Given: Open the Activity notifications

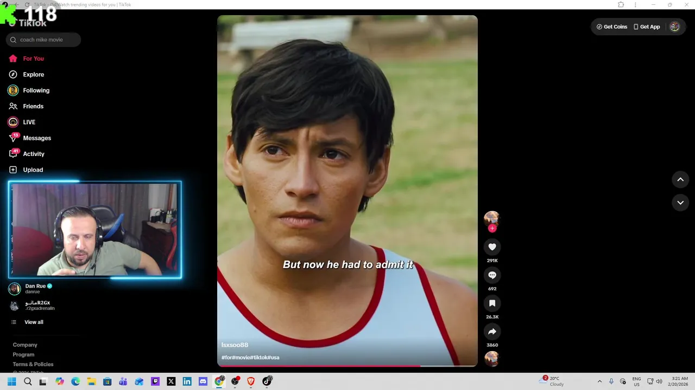Looking at the screenshot, I should (x=27, y=154).
